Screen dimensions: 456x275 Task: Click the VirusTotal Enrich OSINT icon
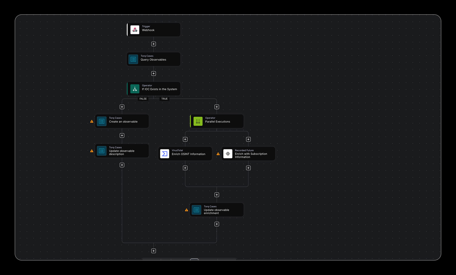(165, 153)
